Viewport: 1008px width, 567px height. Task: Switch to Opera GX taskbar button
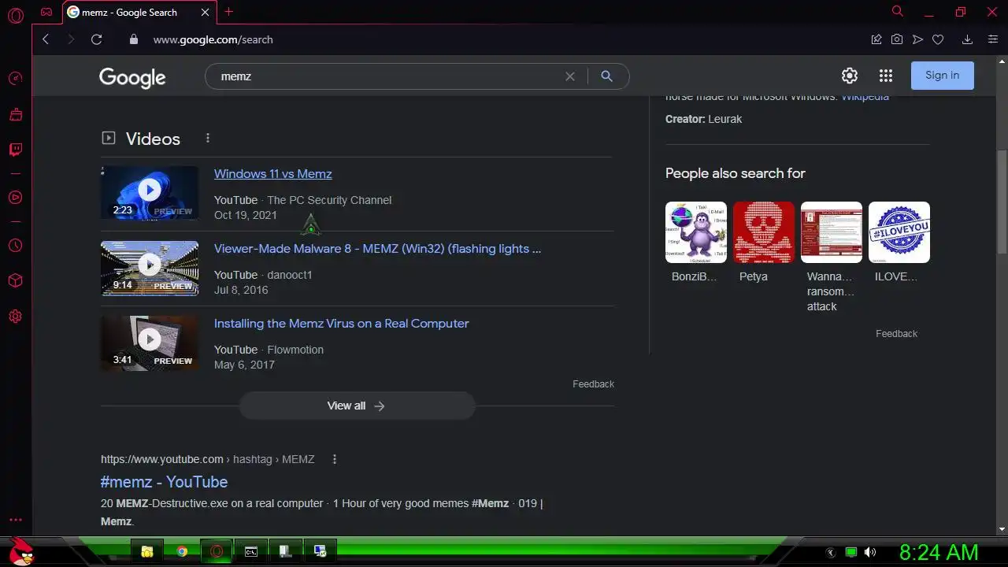click(217, 551)
